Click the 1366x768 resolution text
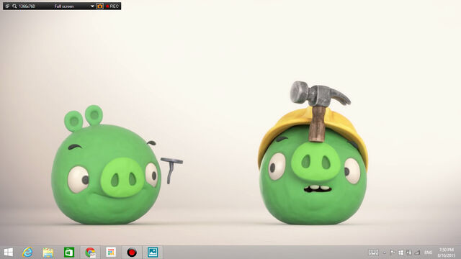This screenshot has width=461, height=259. (27, 6)
